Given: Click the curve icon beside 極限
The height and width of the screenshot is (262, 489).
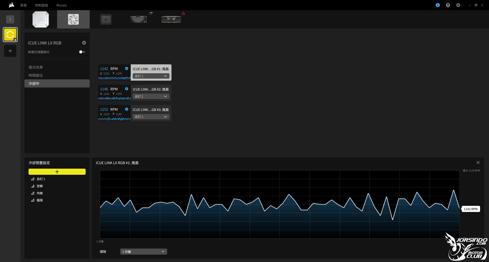Looking at the screenshot, I should [x=33, y=200].
